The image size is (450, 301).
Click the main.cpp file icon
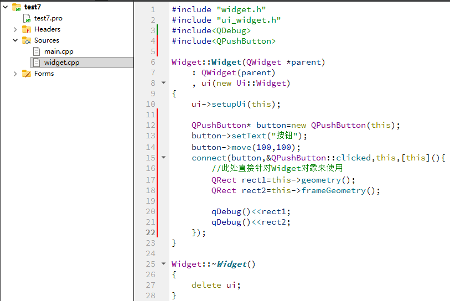[37, 51]
